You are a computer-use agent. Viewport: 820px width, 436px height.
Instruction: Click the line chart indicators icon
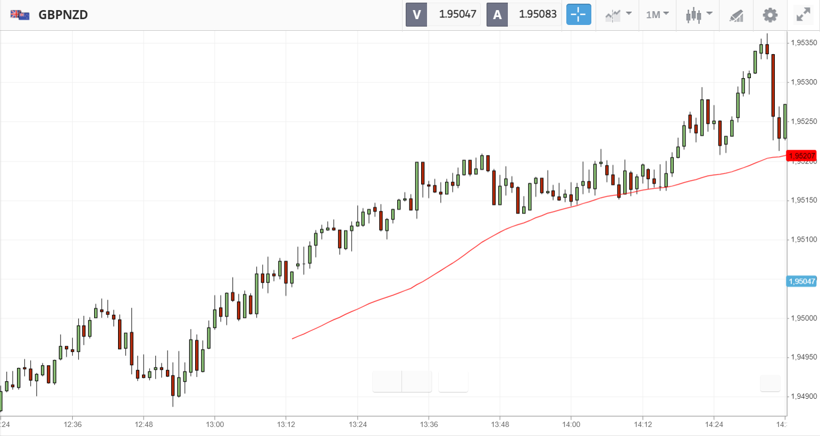tap(613, 15)
